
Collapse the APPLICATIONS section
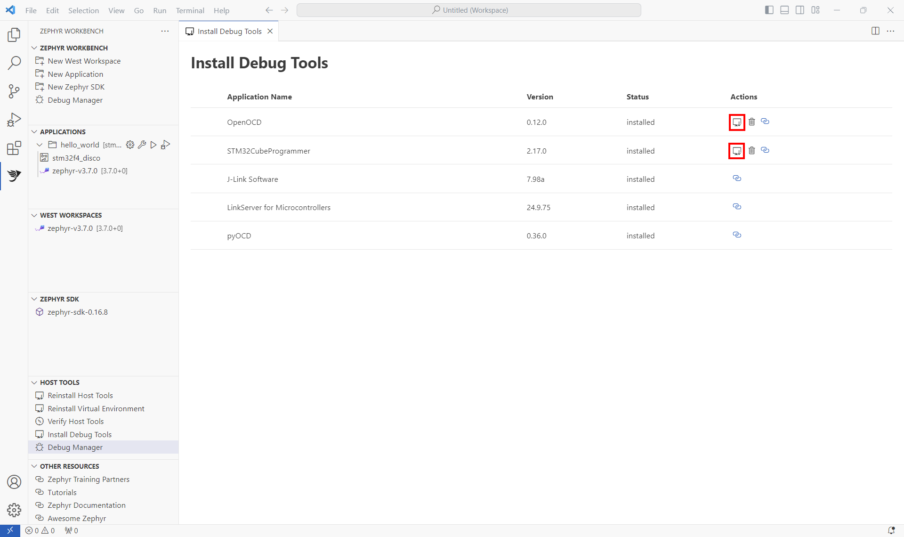tap(34, 132)
